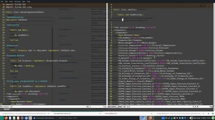The image size is (215, 120).
Task: Open the Terminal menu
Action: pyautogui.click(x=17, y=1)
